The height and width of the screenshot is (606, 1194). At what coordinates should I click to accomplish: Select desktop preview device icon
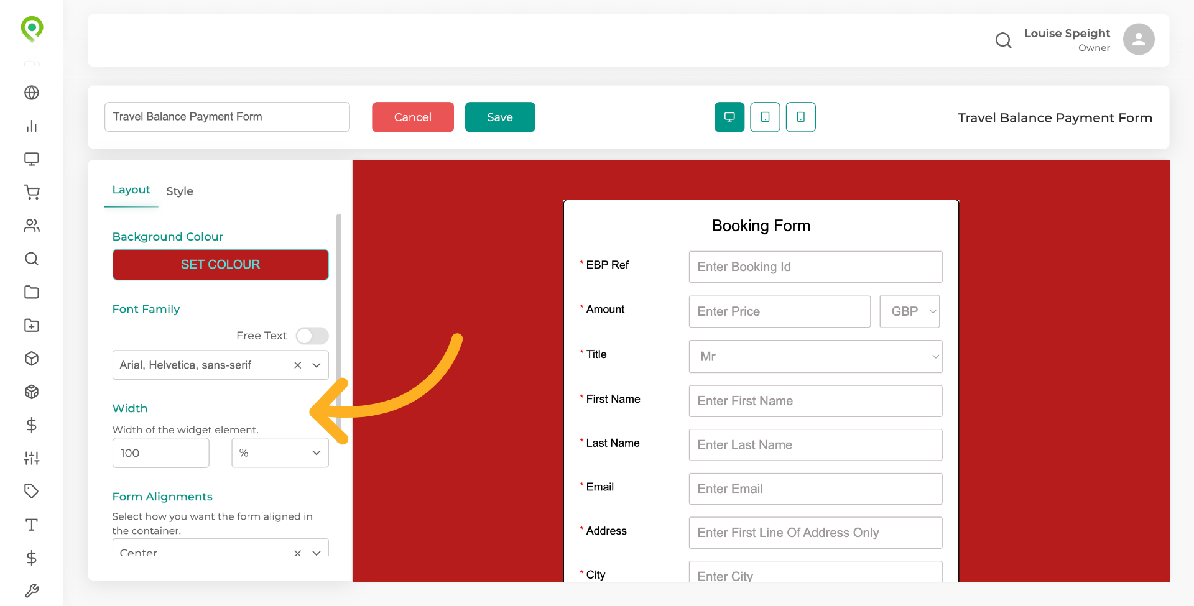tap(729, 117)
